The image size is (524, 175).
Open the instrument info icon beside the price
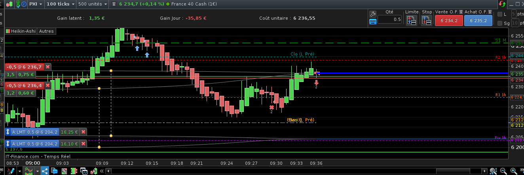[x=114, y=4]
